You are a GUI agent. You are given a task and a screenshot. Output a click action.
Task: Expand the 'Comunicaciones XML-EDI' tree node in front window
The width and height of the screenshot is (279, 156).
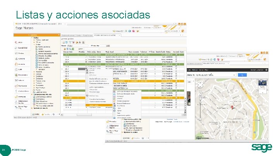tap(32, 95)
